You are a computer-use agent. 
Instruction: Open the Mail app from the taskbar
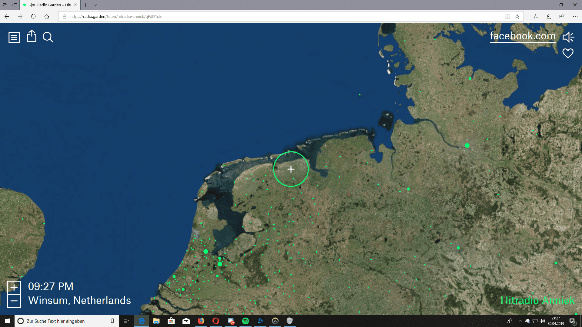(x=186, y=321)
